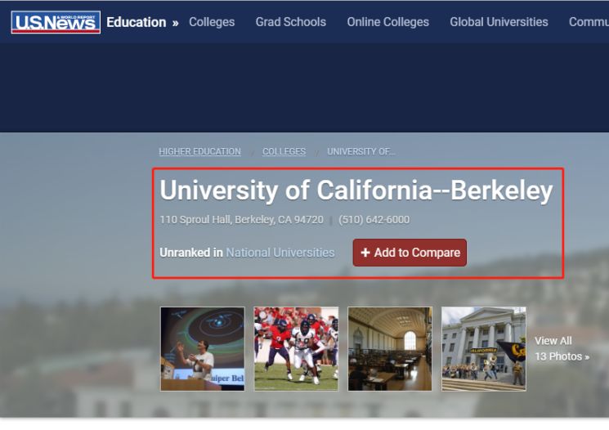Viewport: 609px width, 430px height.
Task: Go to Online Colleges section
Action: pyautogui.click(x=388, y=22)
